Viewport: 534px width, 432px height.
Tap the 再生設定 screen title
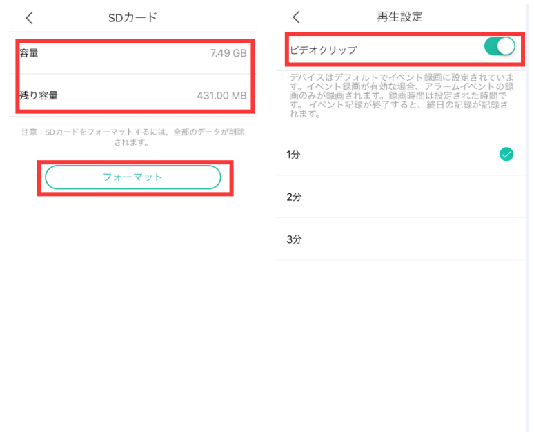400,17
